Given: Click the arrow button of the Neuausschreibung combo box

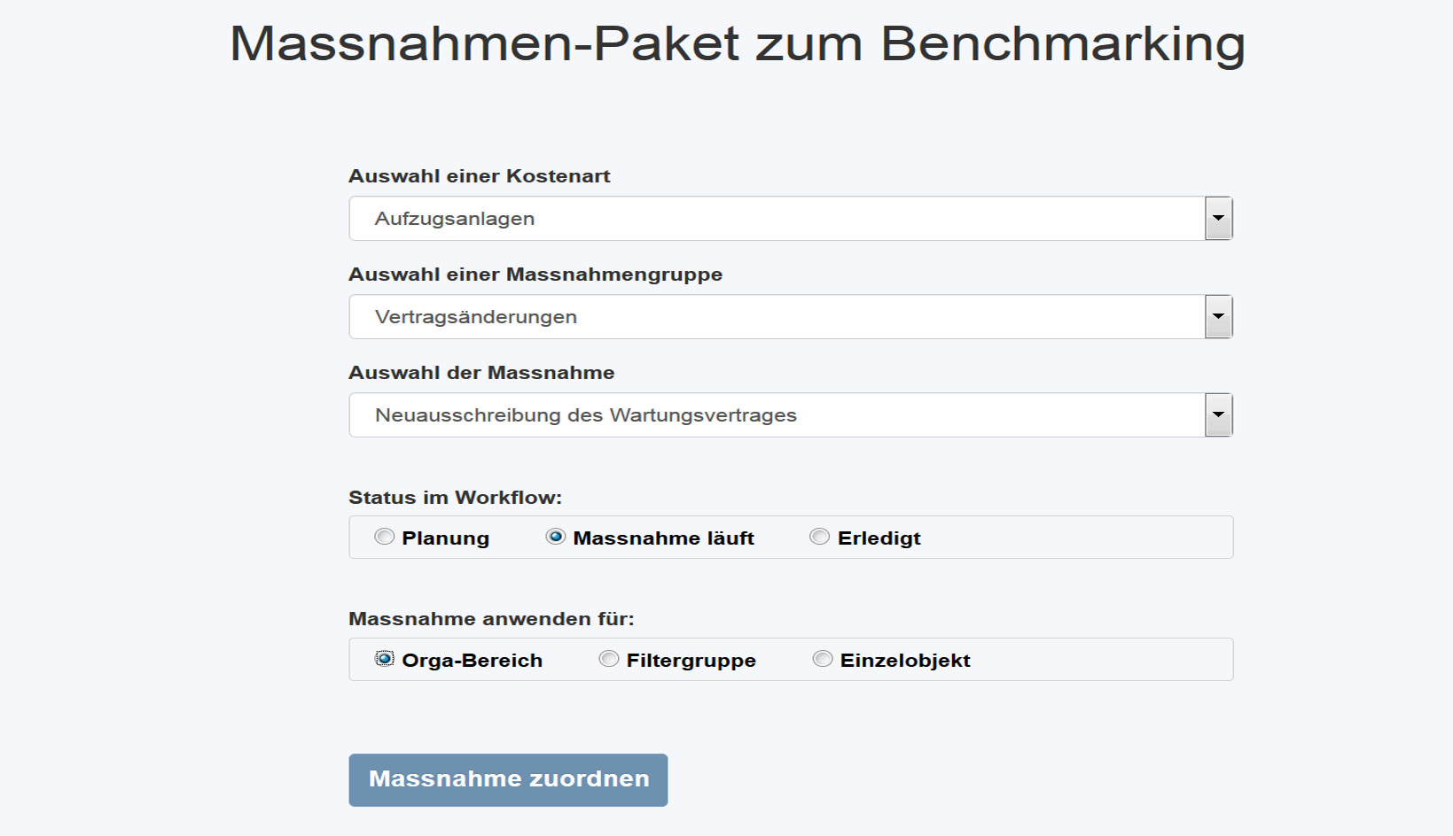Looking at the screenshot, I should coord(1218,415).
